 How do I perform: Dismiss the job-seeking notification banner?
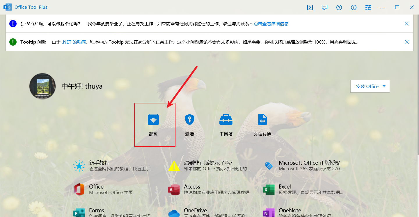coord(407,24)
